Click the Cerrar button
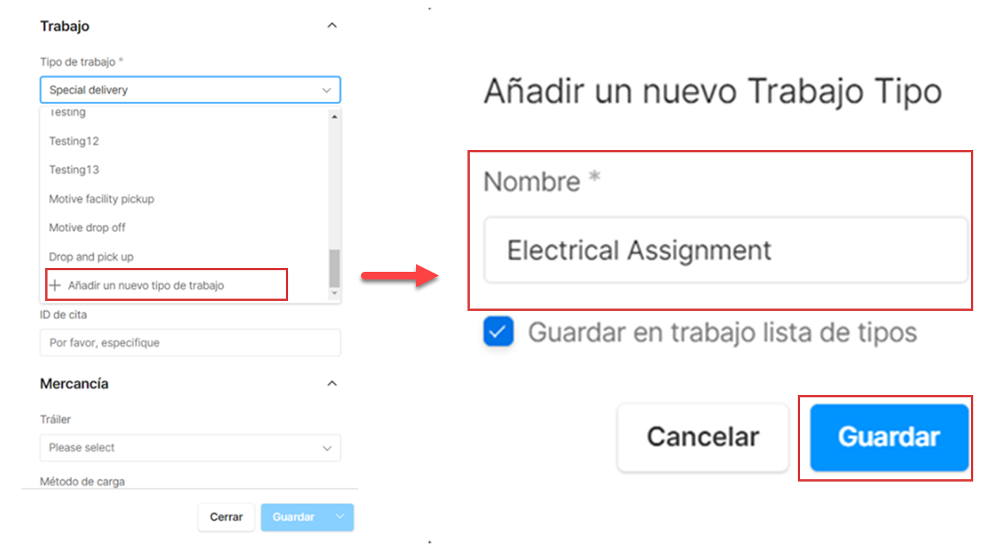The image size is (984, 552). coord(226,518)
